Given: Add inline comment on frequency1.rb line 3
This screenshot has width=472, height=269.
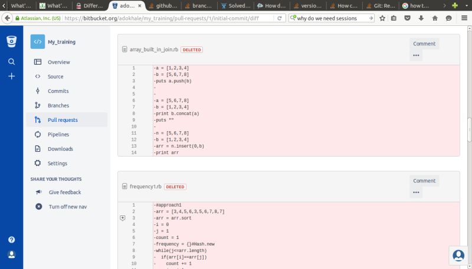Looking at the screenshot, I should pyautogui.click(x=123, y=218).
